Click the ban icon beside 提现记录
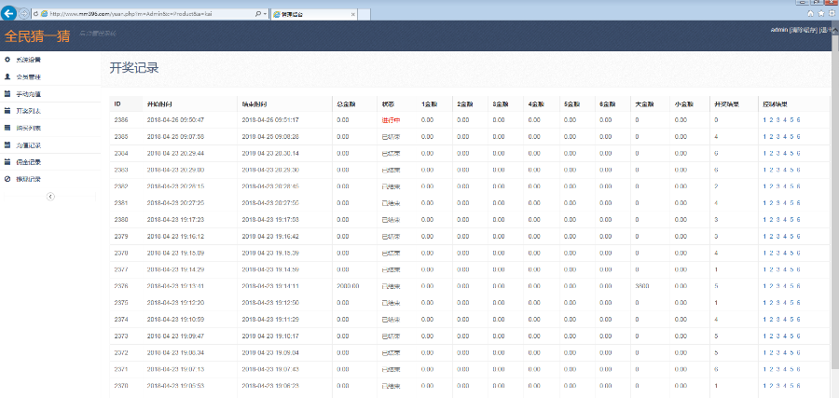 (7, 178)
